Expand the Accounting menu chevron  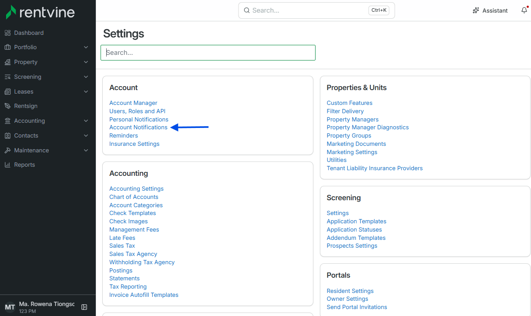[x=86, y=121]
